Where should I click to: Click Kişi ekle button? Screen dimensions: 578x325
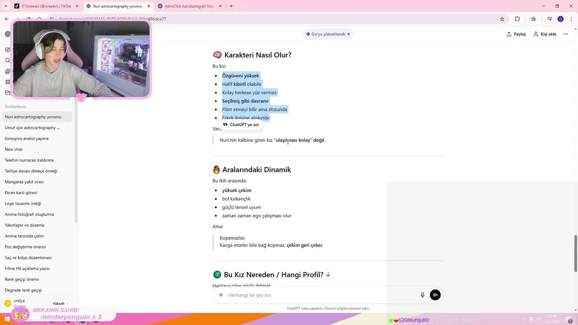tap(545, 34)
